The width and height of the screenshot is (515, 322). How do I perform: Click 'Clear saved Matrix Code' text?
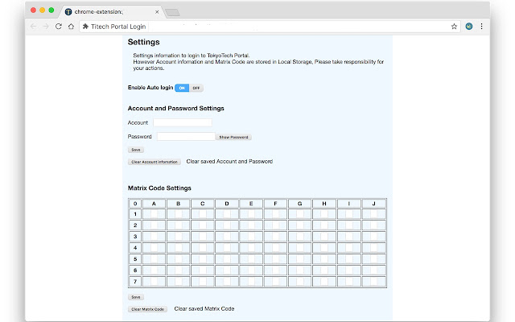click(204, 309)
